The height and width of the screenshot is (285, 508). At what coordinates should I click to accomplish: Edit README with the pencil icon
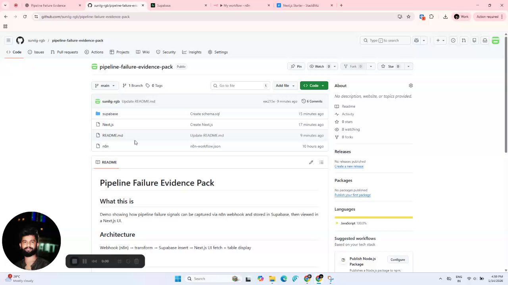click(x=311, y=162)
